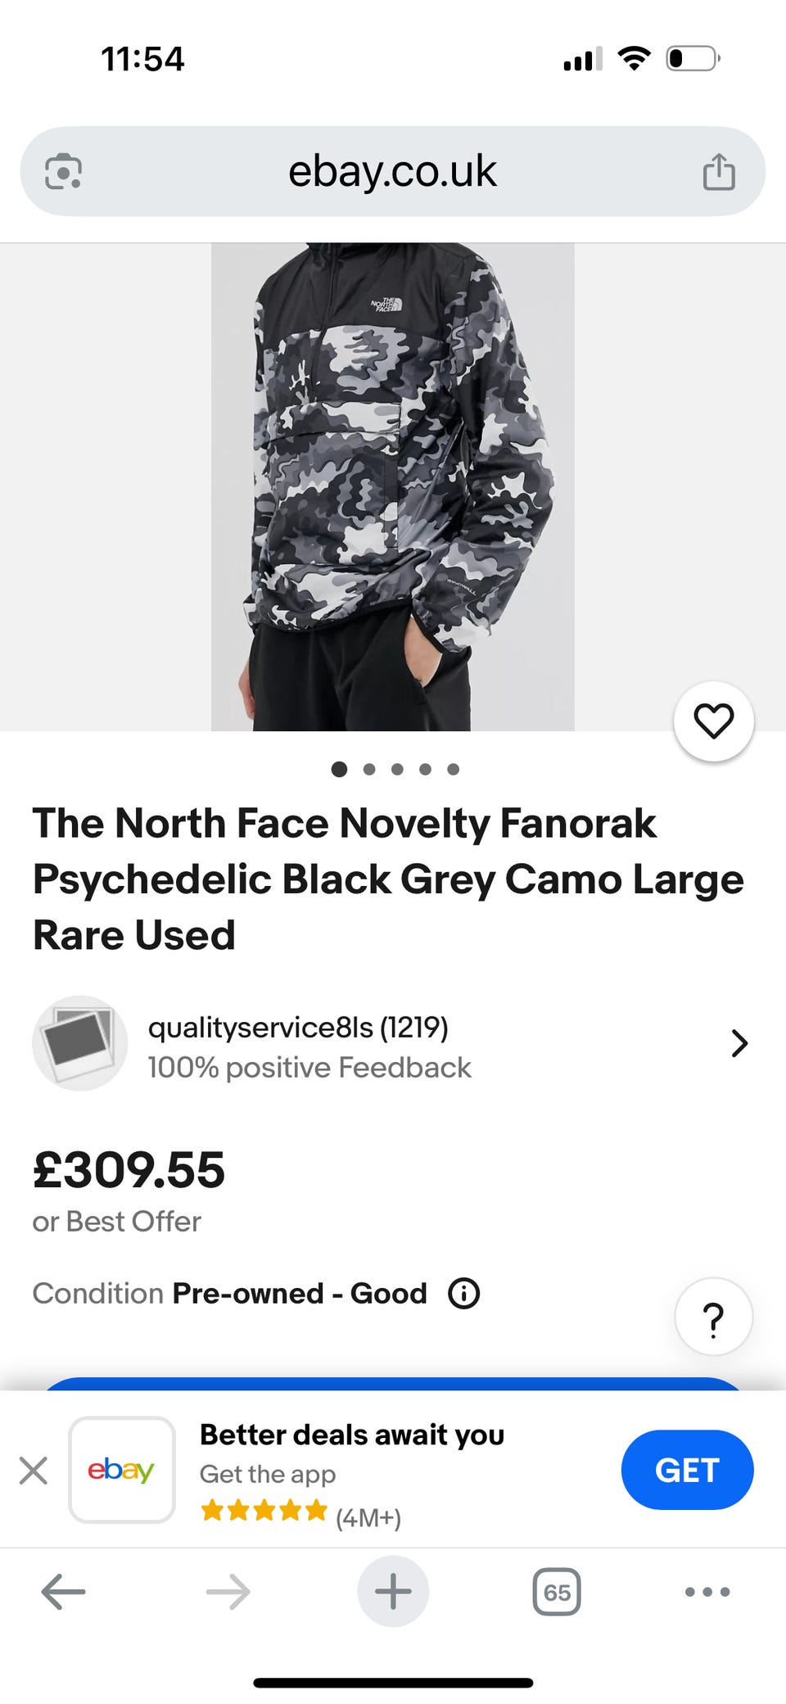Add jacket to watchlist with heart icon
786x1704 pixels.
click(713, 721)
